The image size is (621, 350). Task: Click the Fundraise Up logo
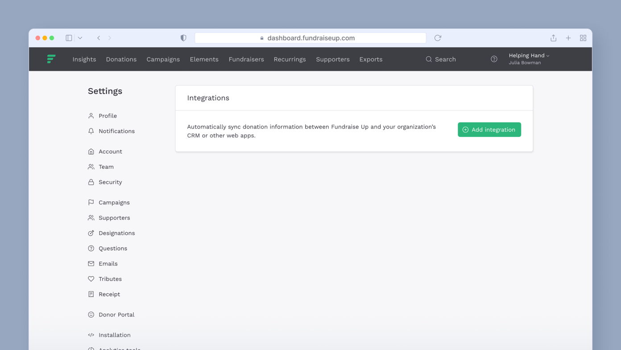[51, 59]
